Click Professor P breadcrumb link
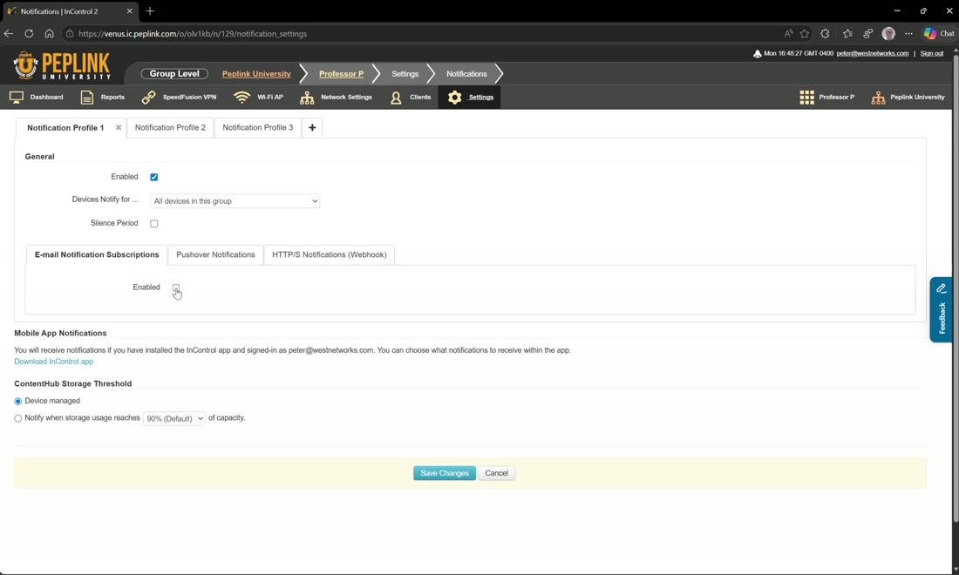 tap(341, 74)
